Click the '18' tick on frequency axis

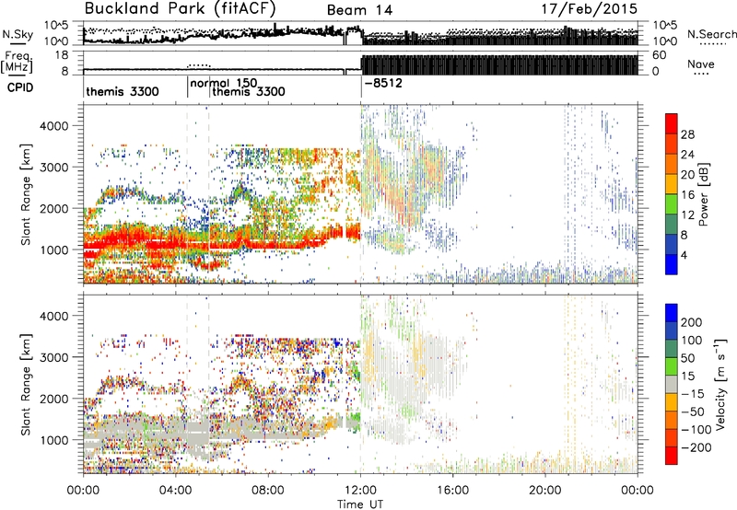click(62, 55)
